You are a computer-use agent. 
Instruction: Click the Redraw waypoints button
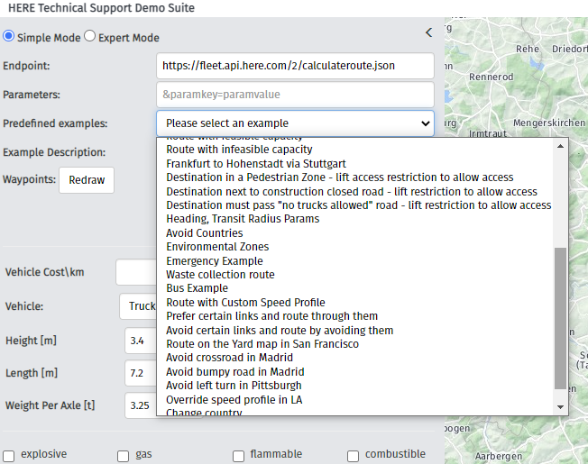coord(87,180)
